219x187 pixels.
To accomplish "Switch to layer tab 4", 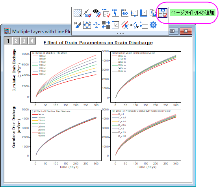I will point(32,41).
